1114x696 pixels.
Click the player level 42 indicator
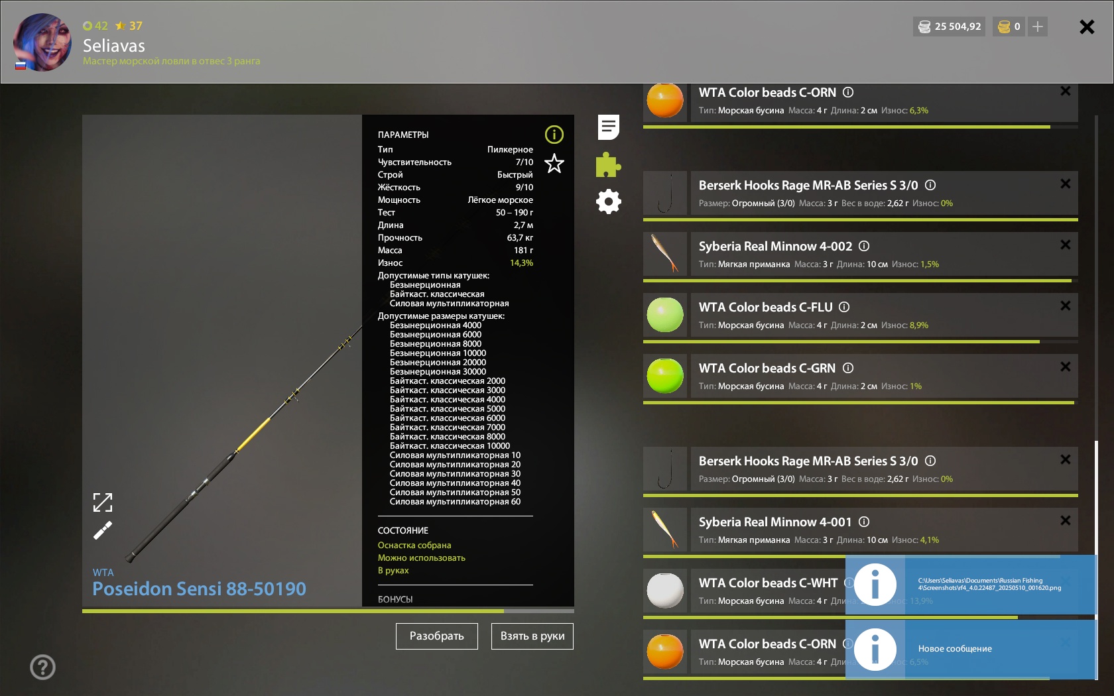95,26
